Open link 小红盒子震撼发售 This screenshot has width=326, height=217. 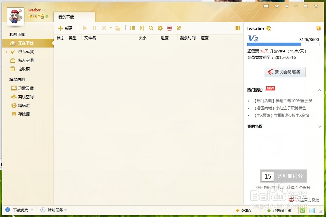click(x=291, y=108)
